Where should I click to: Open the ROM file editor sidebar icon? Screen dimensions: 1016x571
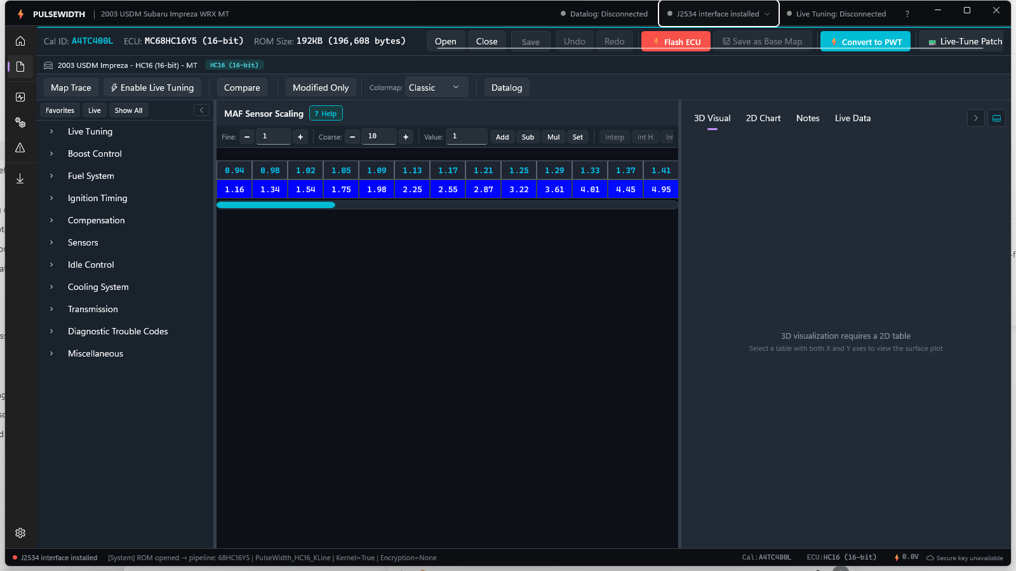click(20, 67)
